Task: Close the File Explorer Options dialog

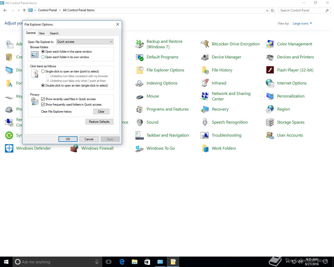Action: point(118,24)
